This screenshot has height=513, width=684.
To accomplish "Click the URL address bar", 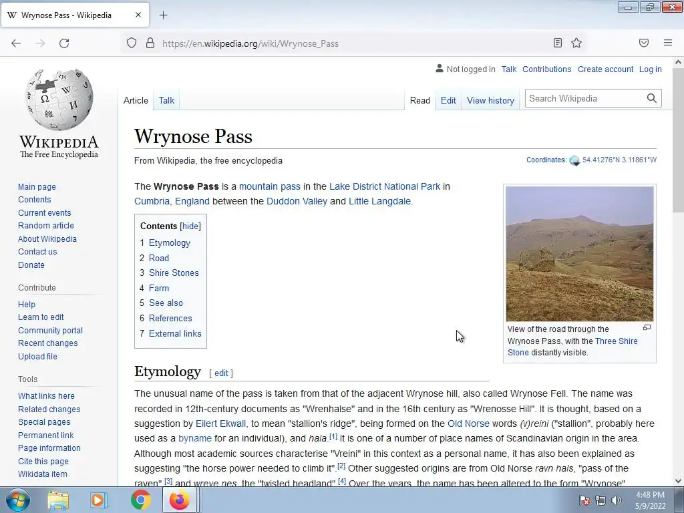I will 353,43.
